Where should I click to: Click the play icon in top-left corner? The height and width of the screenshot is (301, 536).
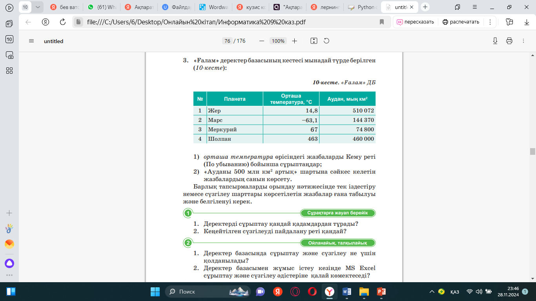click(x=9, y=7)
